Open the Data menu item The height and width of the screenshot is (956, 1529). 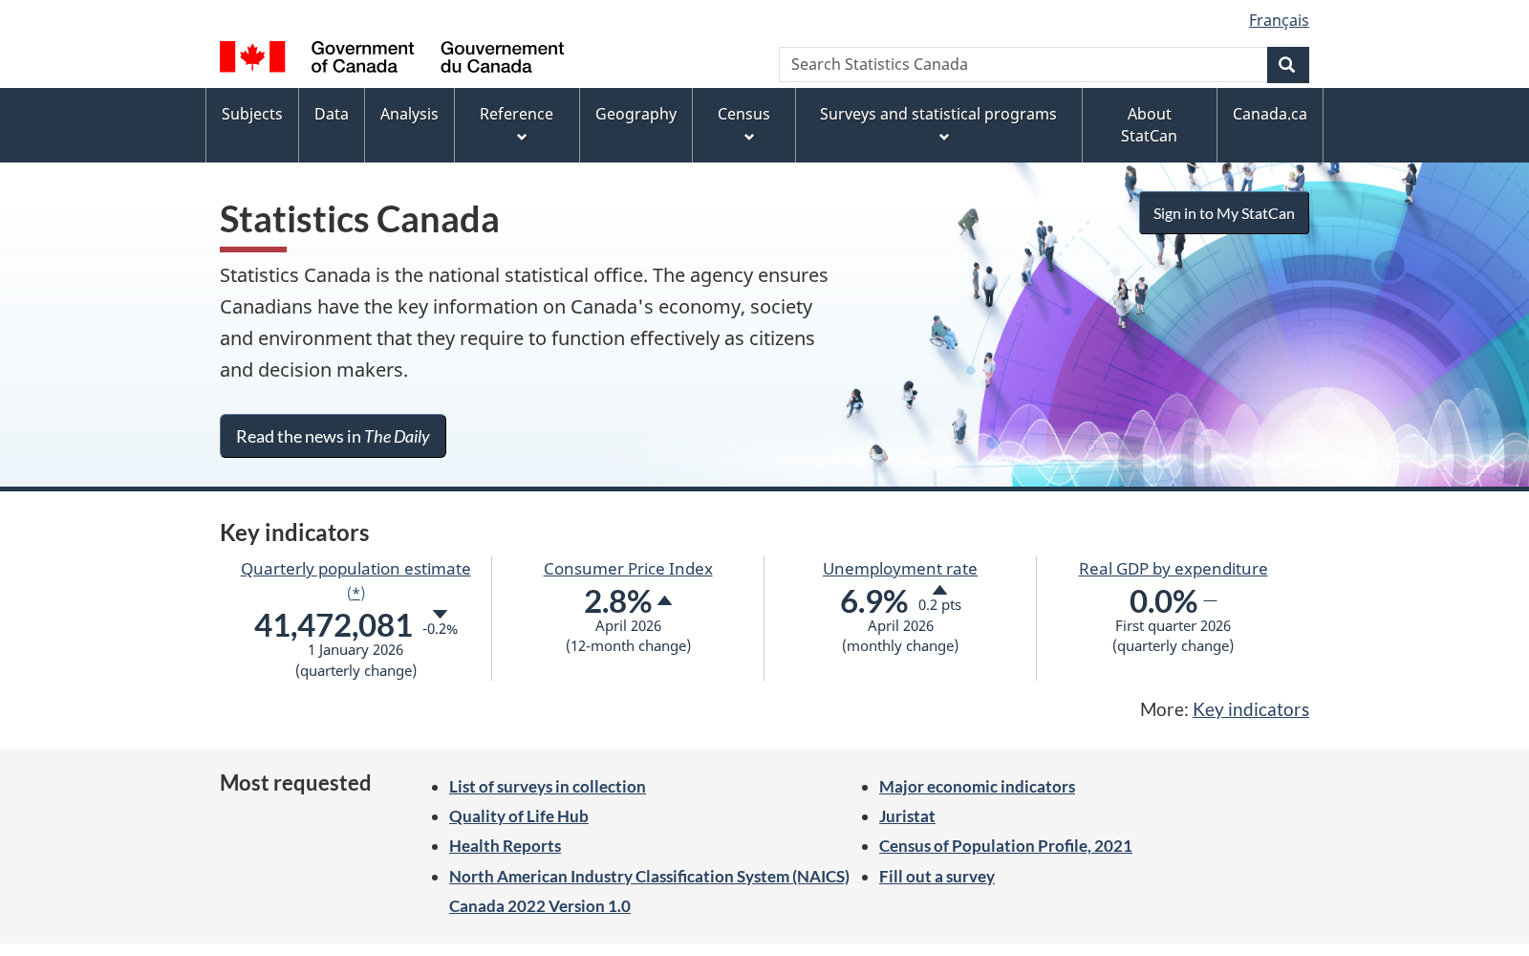coord(332,125)
